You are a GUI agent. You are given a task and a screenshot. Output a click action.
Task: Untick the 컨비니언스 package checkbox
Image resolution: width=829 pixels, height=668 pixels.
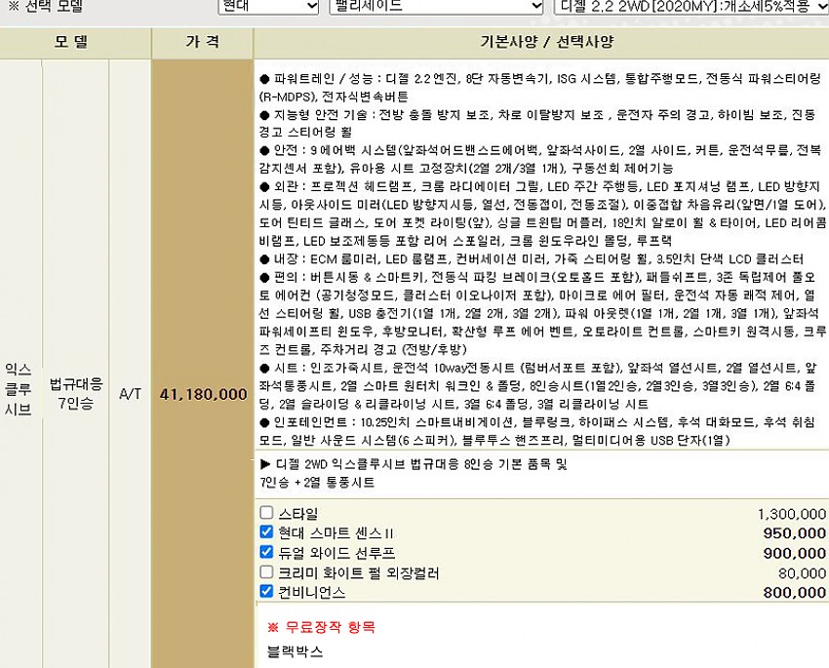(x=266, y=591)
